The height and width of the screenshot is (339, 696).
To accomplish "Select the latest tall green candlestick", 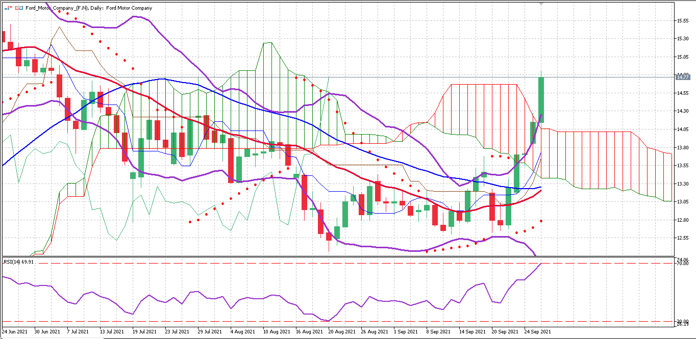I will 541,99.
